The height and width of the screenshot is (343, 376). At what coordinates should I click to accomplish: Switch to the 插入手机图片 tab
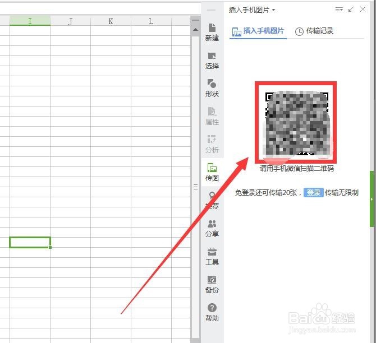click(258, 31)
